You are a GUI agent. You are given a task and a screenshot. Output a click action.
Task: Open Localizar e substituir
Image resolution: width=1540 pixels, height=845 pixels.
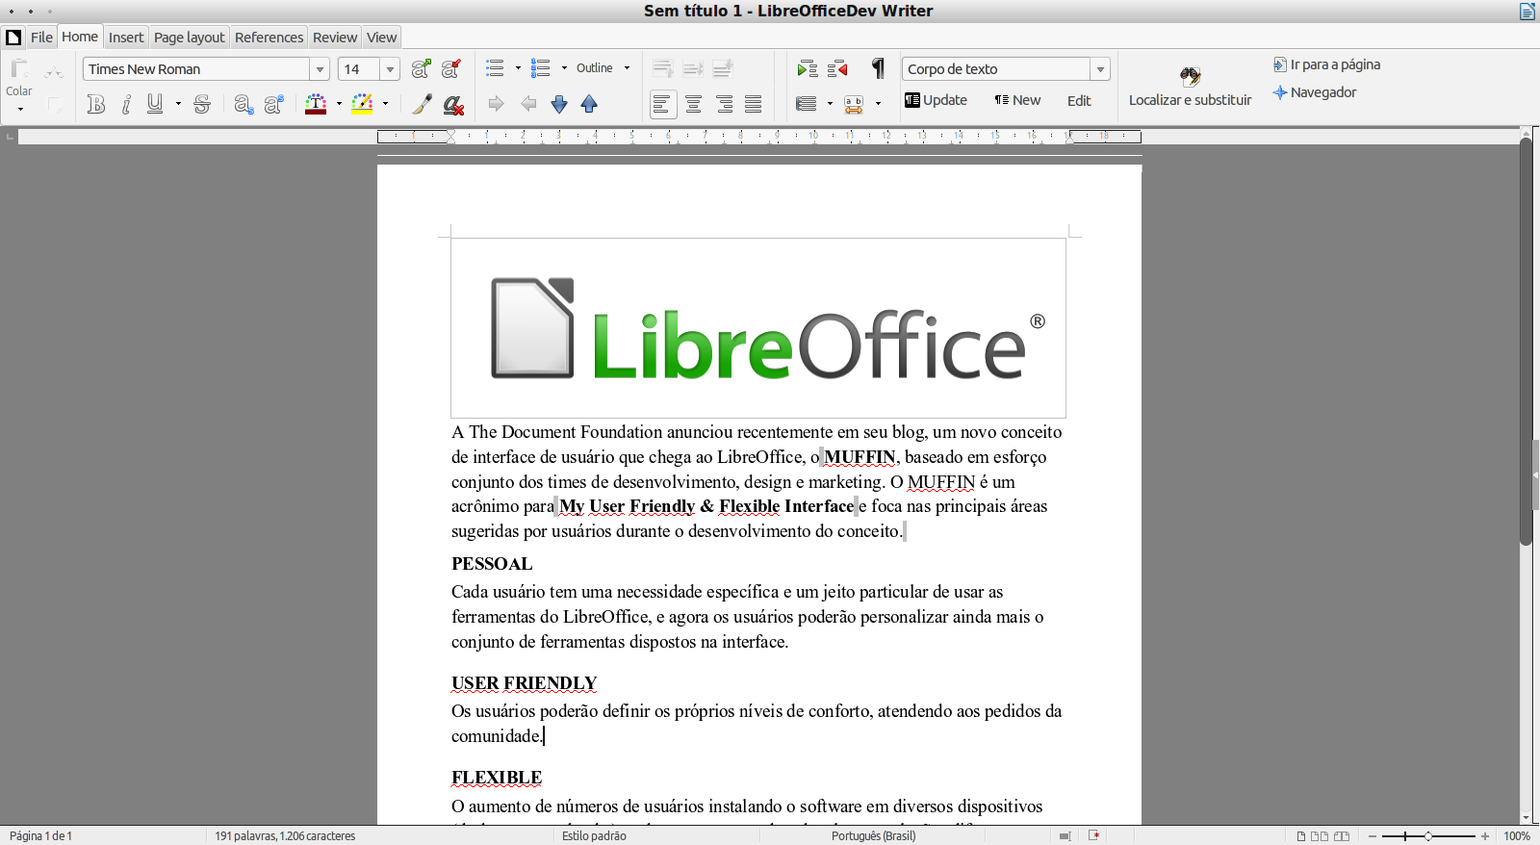tap(1190, 87)
